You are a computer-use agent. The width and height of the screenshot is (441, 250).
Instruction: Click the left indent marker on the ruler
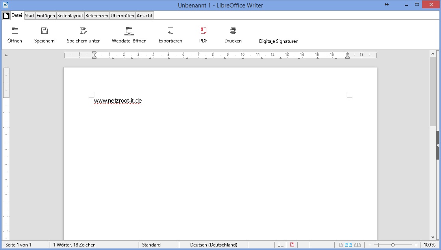tap(94, 55)
